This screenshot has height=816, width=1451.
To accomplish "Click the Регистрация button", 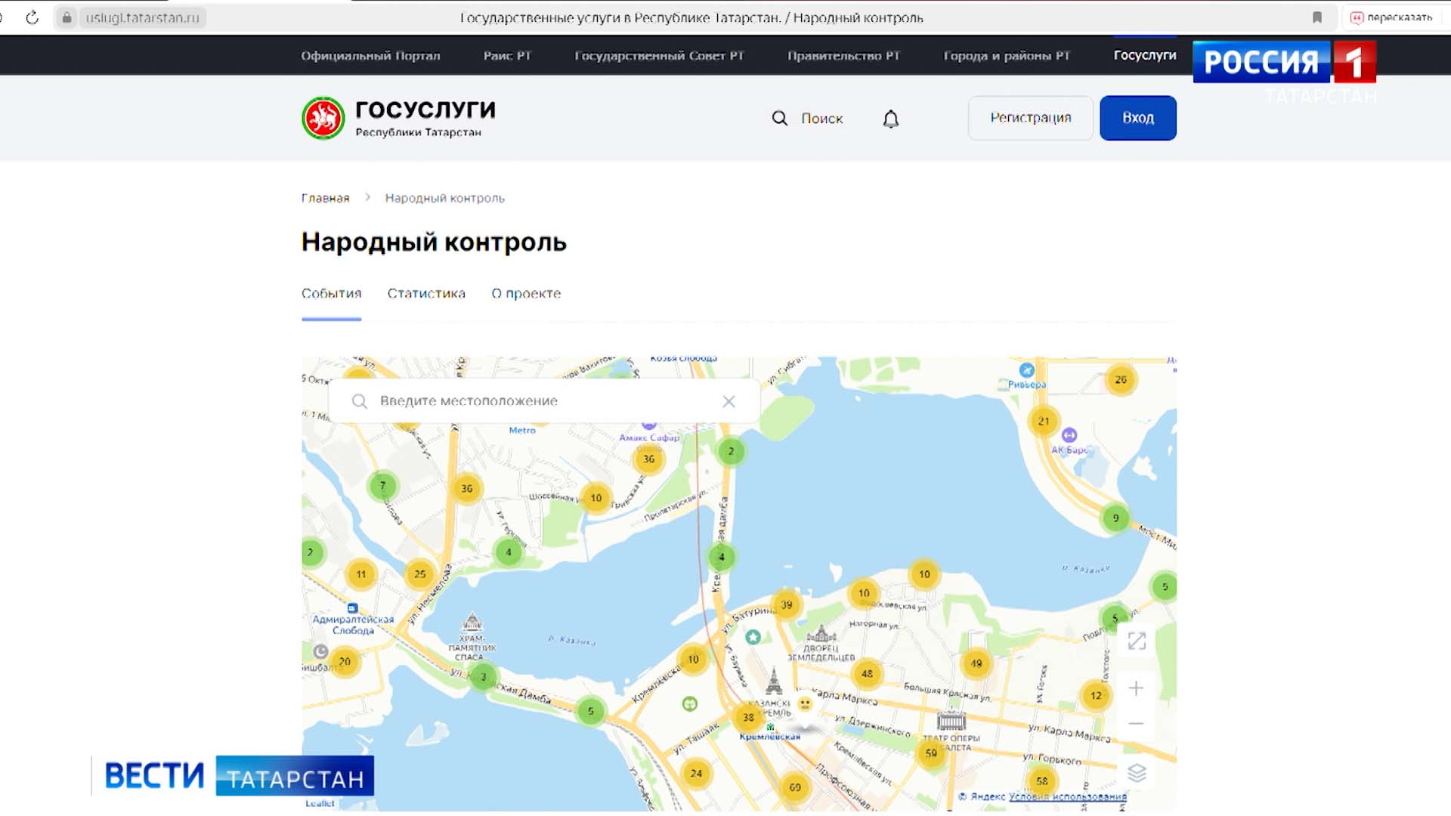I will click(x=1031, y=118).
